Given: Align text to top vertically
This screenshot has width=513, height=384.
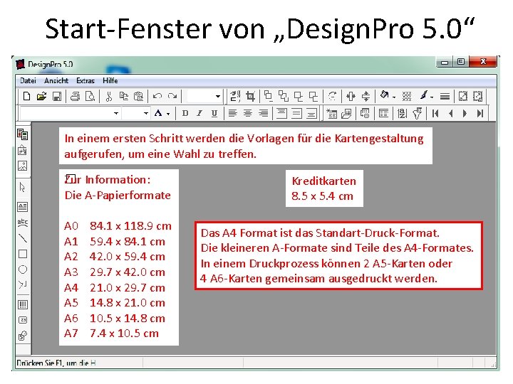Looking at the screenshot, I should click(281, 113).
